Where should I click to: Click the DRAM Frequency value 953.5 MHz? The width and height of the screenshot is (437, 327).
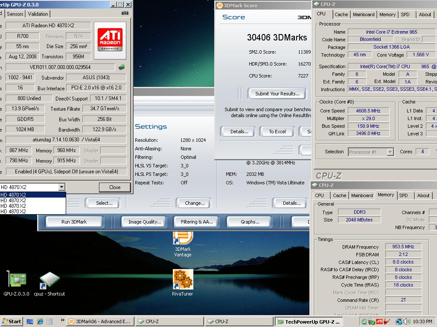(x=403, y=247)
